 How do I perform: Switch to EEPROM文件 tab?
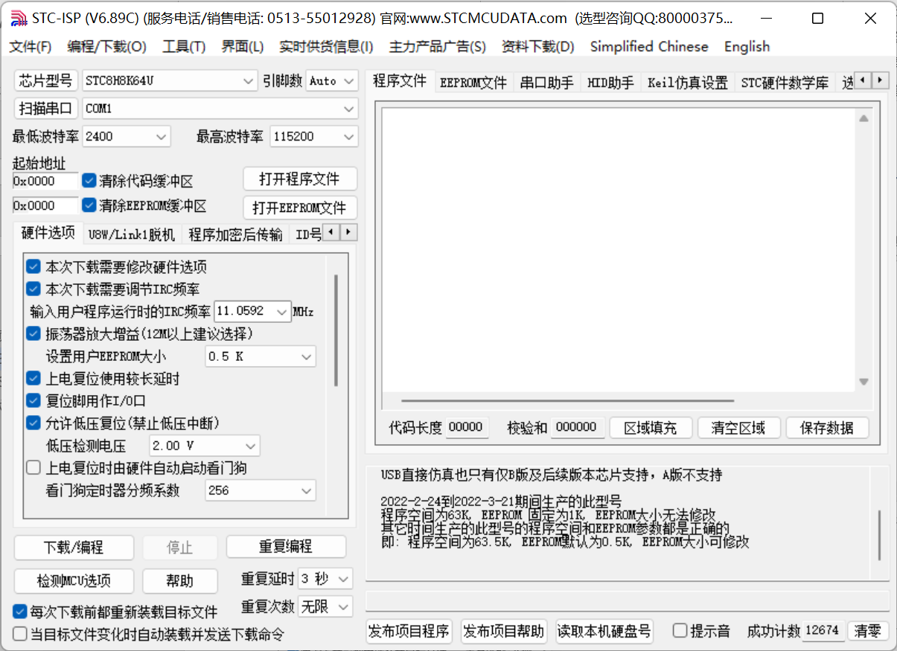coord(473,83)
